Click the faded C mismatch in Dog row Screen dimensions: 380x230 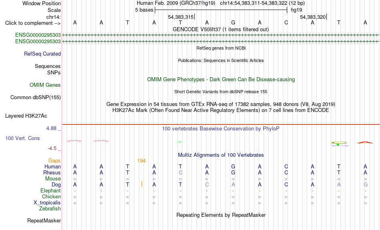(207, 184)
